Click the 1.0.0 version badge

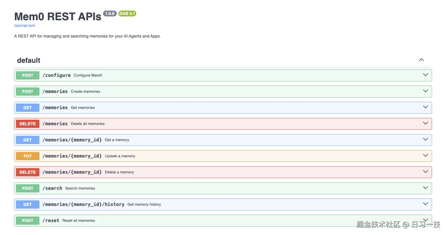[x=109, y=13]
